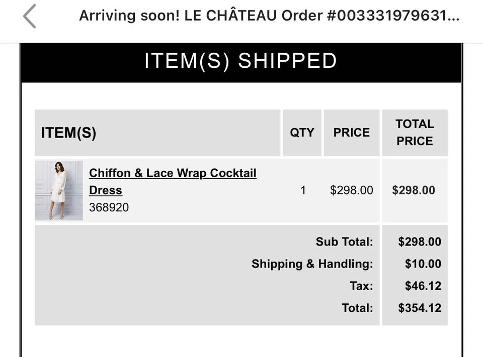
Task: Tap the $10.00 shipping amount
Action: pyautogui.click(x=423, y=264)
